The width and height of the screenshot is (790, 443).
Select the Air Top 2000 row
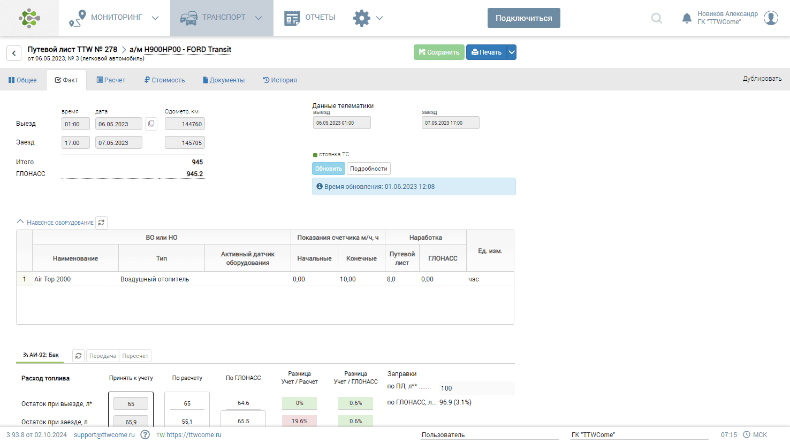click(x=265, y=279)
